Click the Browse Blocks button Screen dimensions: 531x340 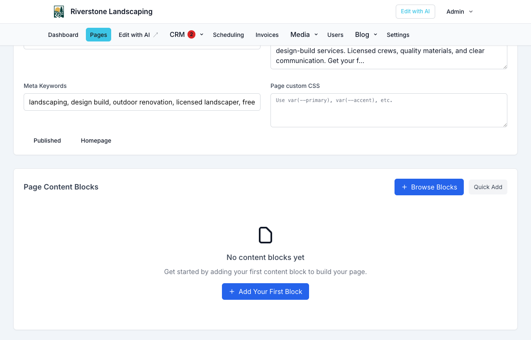coord(429,187)
